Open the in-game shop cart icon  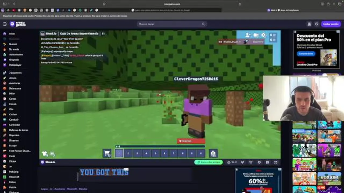(107, 153)
